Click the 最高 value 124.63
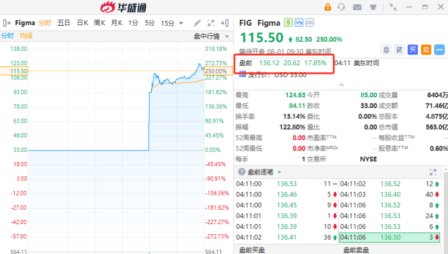 point(295,95)
